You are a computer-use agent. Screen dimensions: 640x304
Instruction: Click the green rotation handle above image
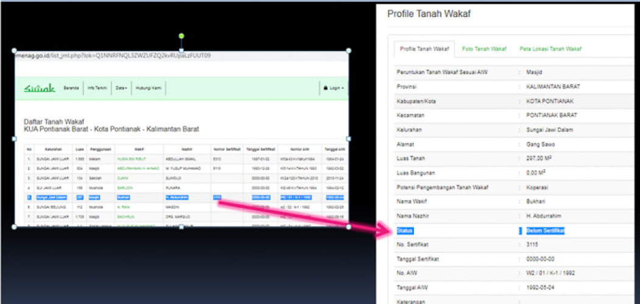pyautogui.click(x=181, y=36)
